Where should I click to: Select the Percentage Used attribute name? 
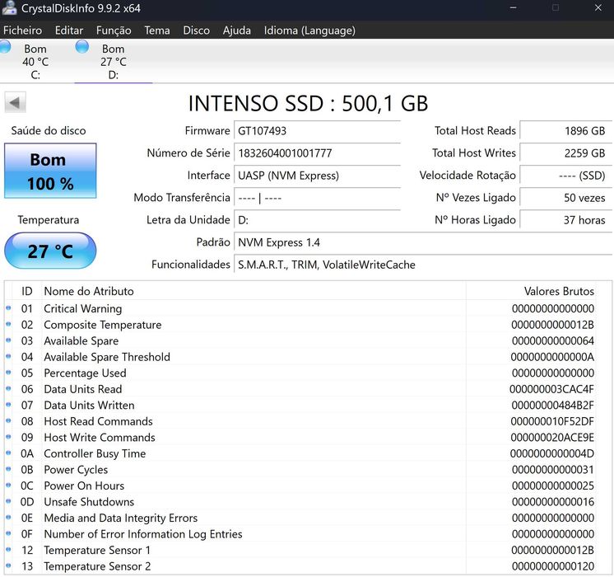click(x=85, y=373)
